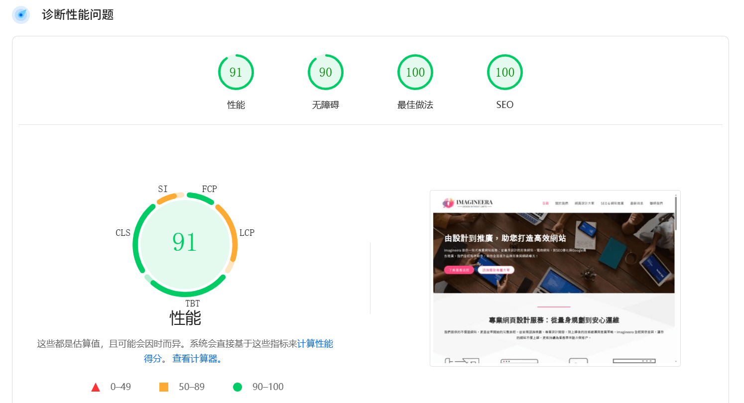Select the green 性能 score gauge showing 91
The image size is (744, 403).
click(x=236, y=72)
